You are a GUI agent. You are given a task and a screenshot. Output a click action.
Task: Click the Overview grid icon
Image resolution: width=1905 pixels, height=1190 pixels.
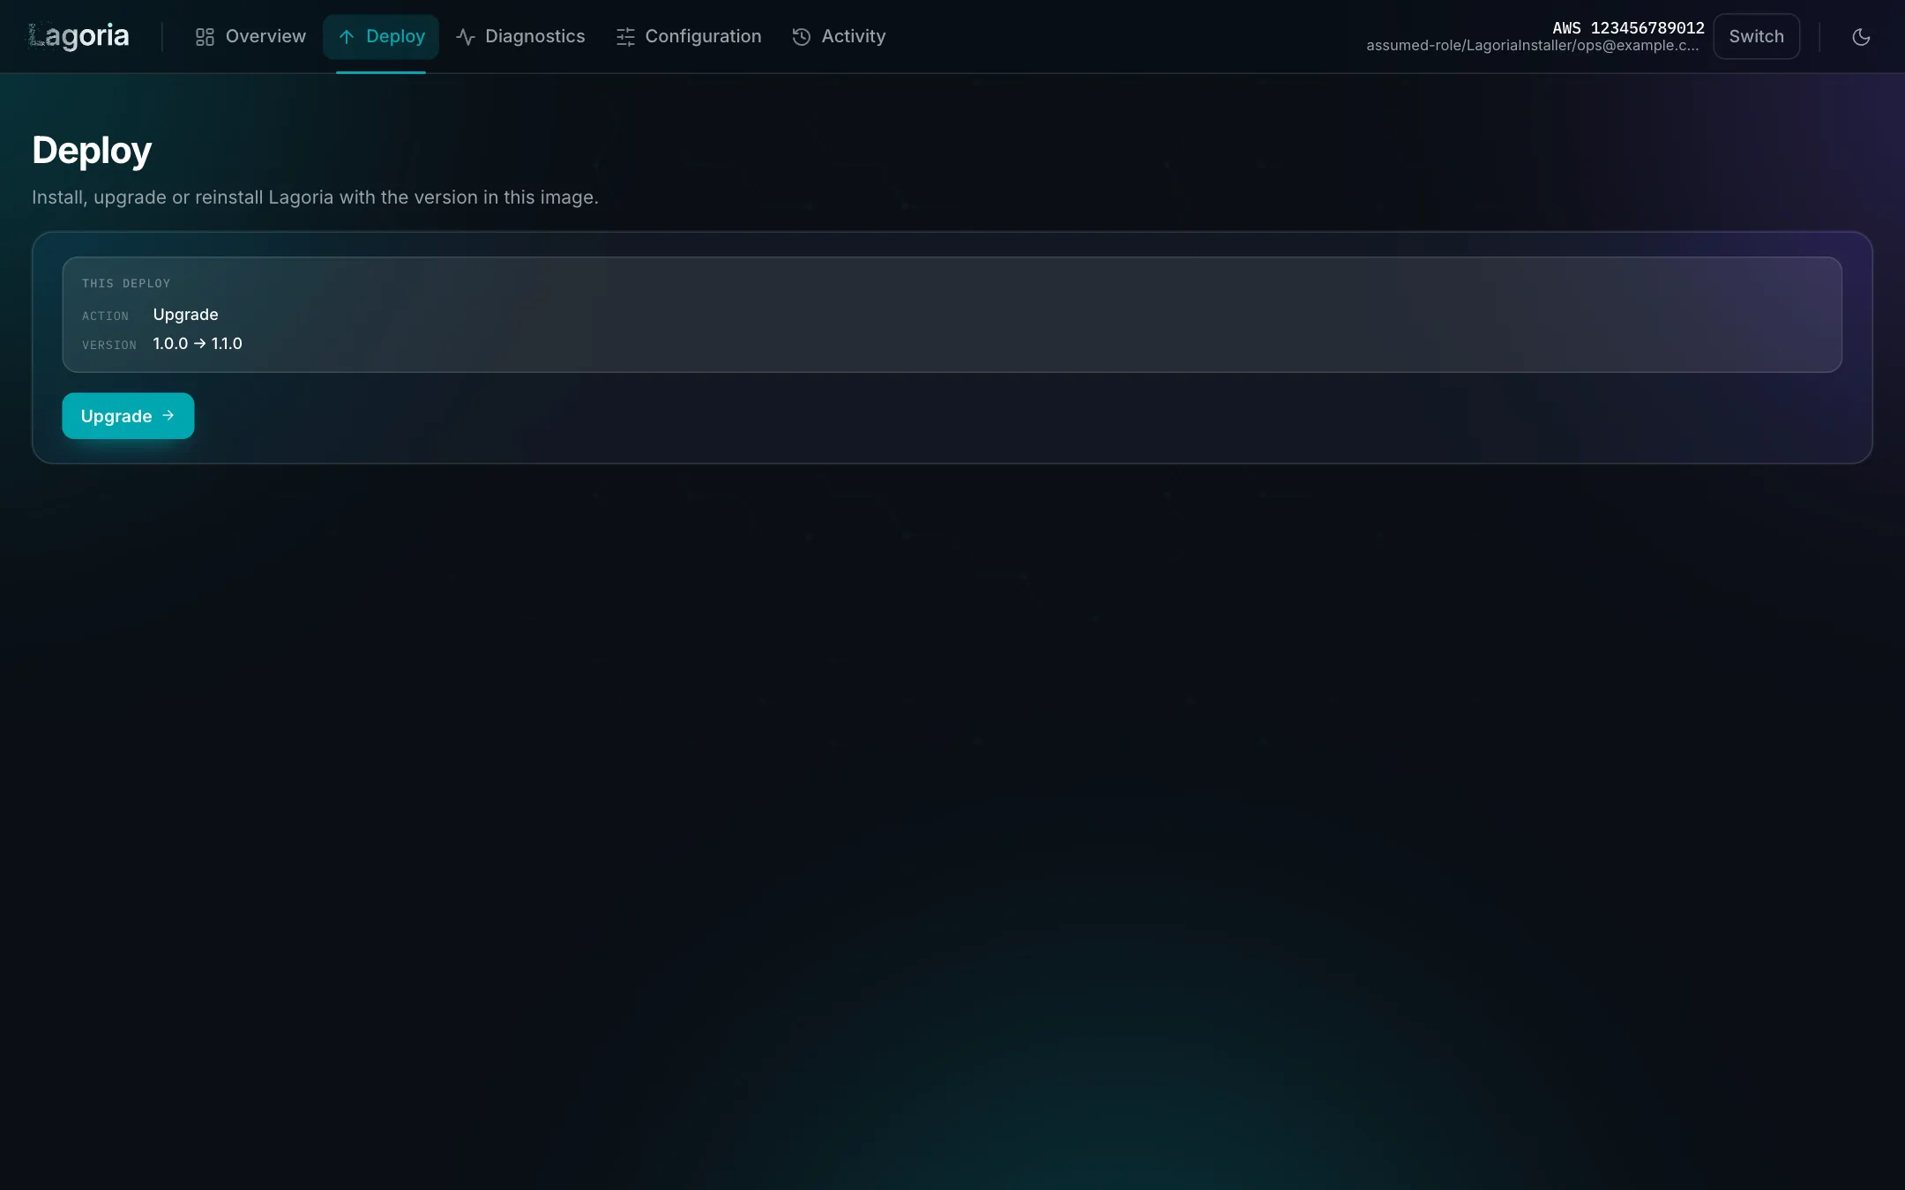(x=205, y=37)
